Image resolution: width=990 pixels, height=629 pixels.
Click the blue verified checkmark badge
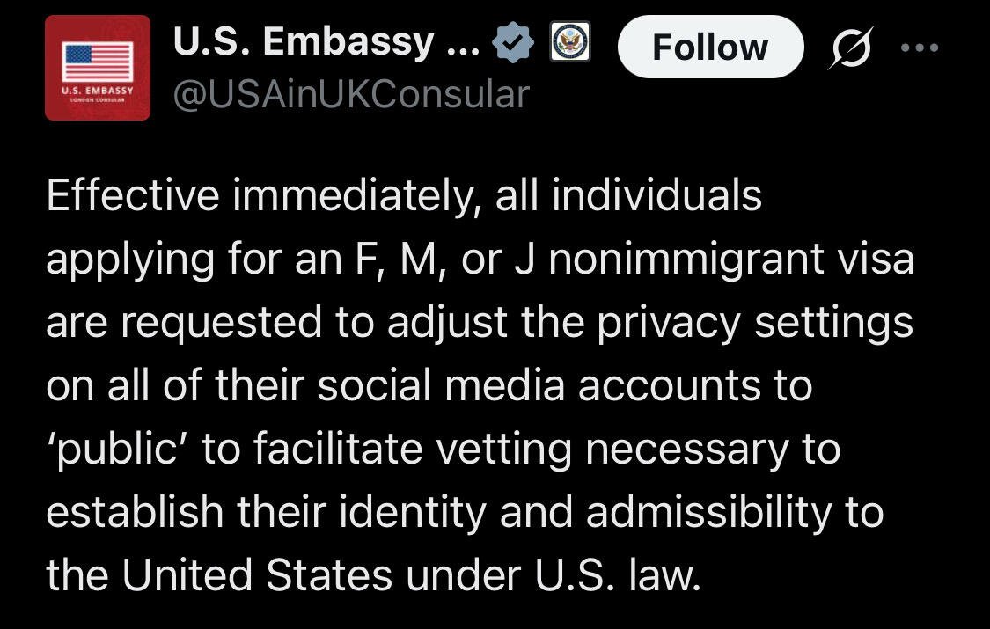pyautogui.click(x=513, y=41)
